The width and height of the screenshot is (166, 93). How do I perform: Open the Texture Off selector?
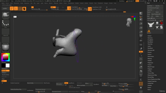coord(6,40)
